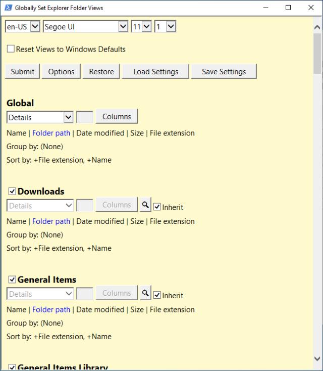Screen dimensions: 323x371
Task: Open Global Columns chooser
Action: [117, 117]
